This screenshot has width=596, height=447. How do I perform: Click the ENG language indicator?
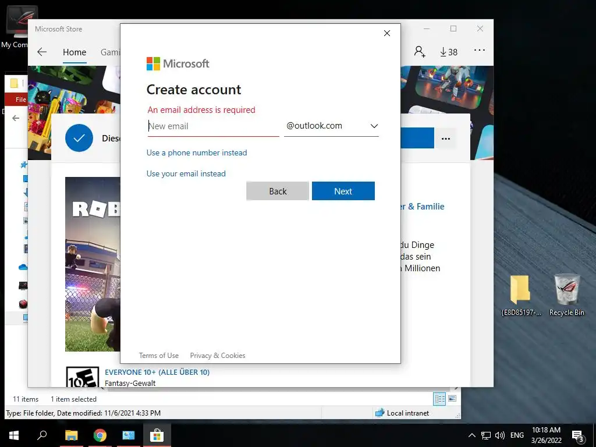coord(517,435)
